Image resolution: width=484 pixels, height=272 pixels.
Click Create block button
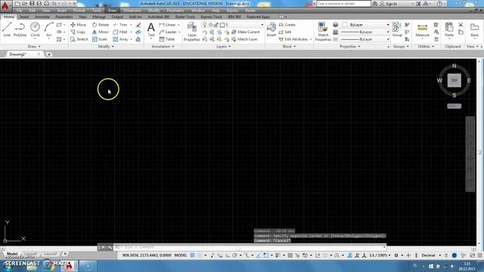tap(287, 25)
